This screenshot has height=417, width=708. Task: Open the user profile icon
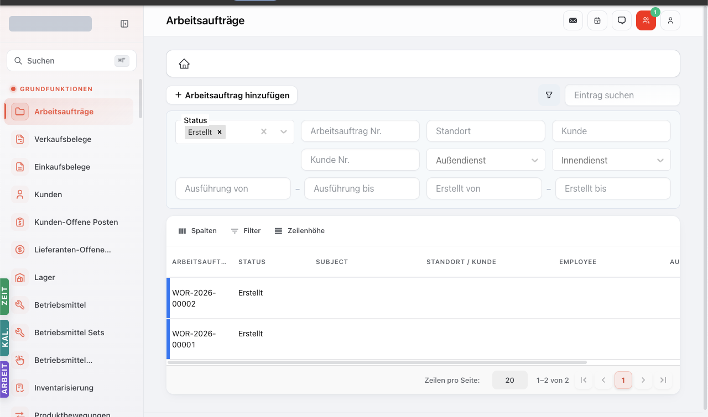pos(670,20)
